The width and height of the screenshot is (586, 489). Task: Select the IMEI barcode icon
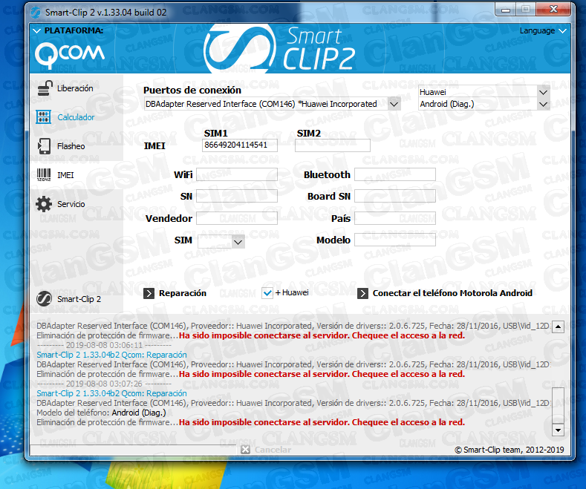44,174
